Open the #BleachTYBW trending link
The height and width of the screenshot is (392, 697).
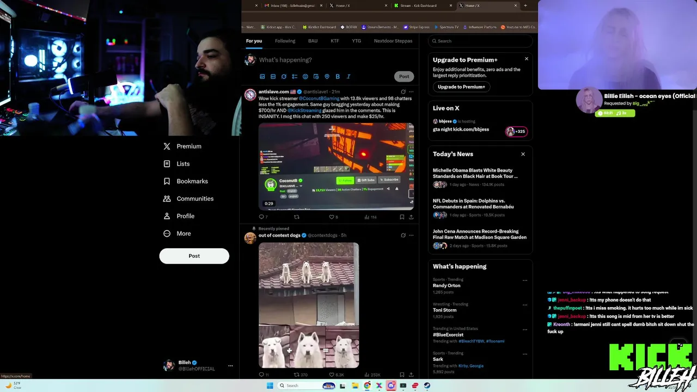(471, 341)
